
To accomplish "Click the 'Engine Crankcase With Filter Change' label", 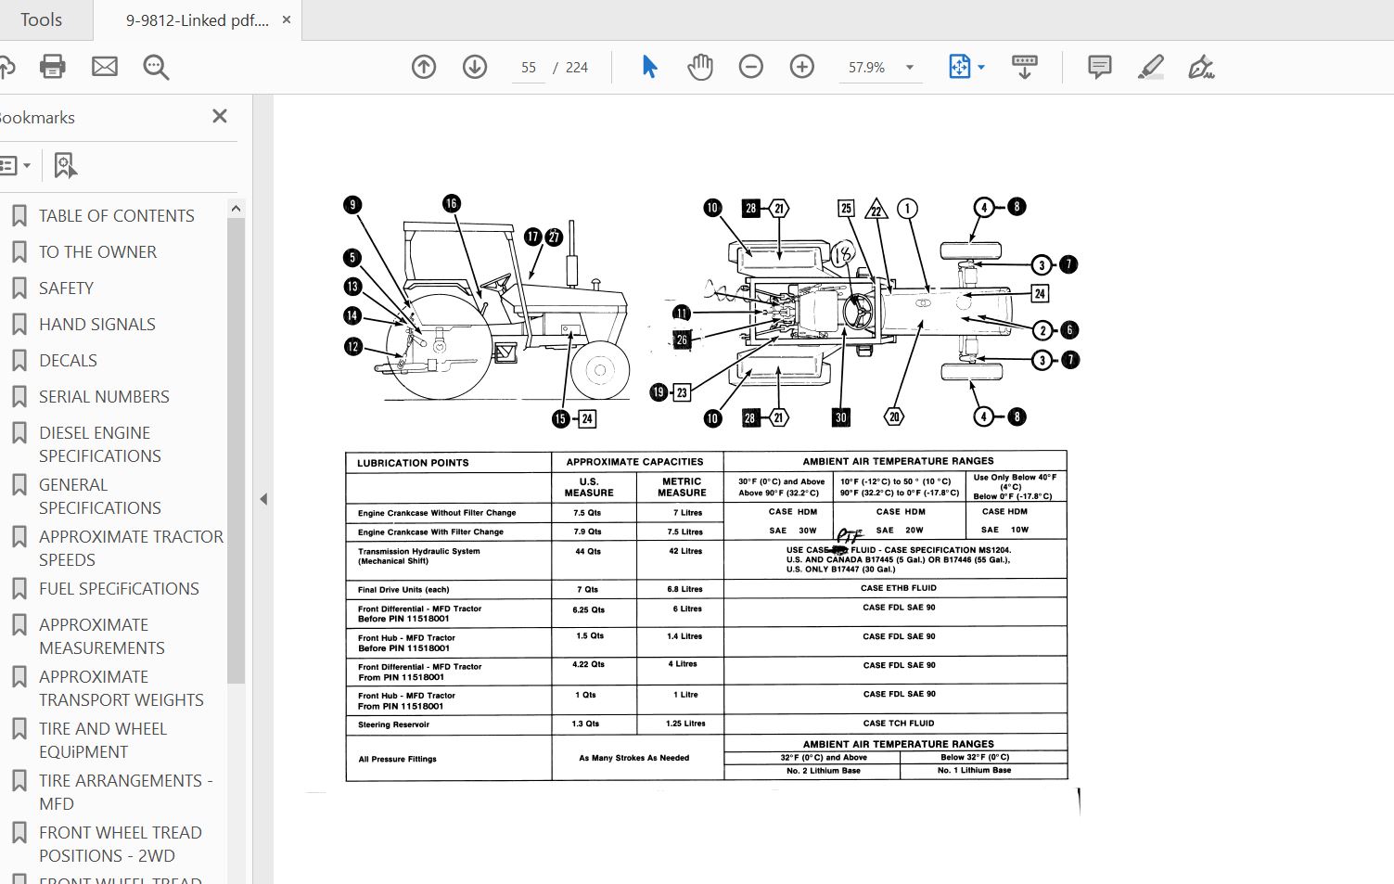I will click(x=430, y=532).
